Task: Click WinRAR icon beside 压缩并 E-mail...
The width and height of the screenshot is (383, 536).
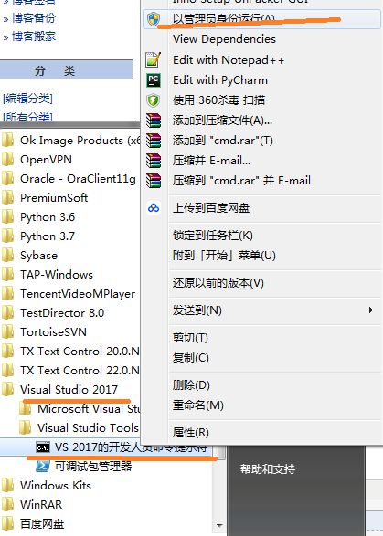Action: (154, 161)
